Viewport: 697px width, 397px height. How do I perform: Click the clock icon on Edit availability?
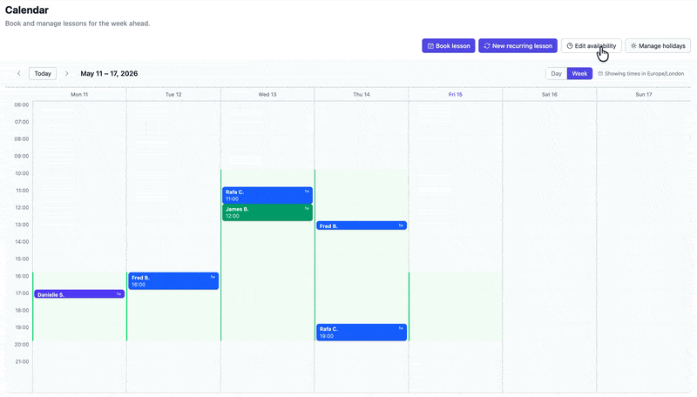pos(570,46)
